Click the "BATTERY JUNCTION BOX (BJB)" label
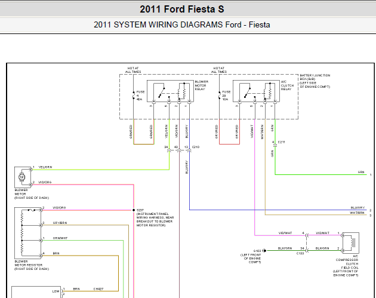Screen dimensions: 376x298 tap(315, 77)
